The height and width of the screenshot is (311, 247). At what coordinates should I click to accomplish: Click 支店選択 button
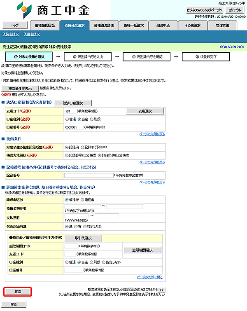point(145,111)
